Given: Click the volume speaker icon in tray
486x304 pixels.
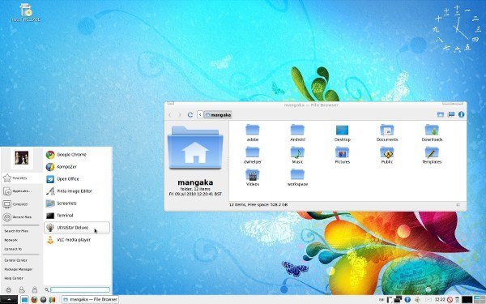Looking at the screenshot, I should (x=418, y=299).
